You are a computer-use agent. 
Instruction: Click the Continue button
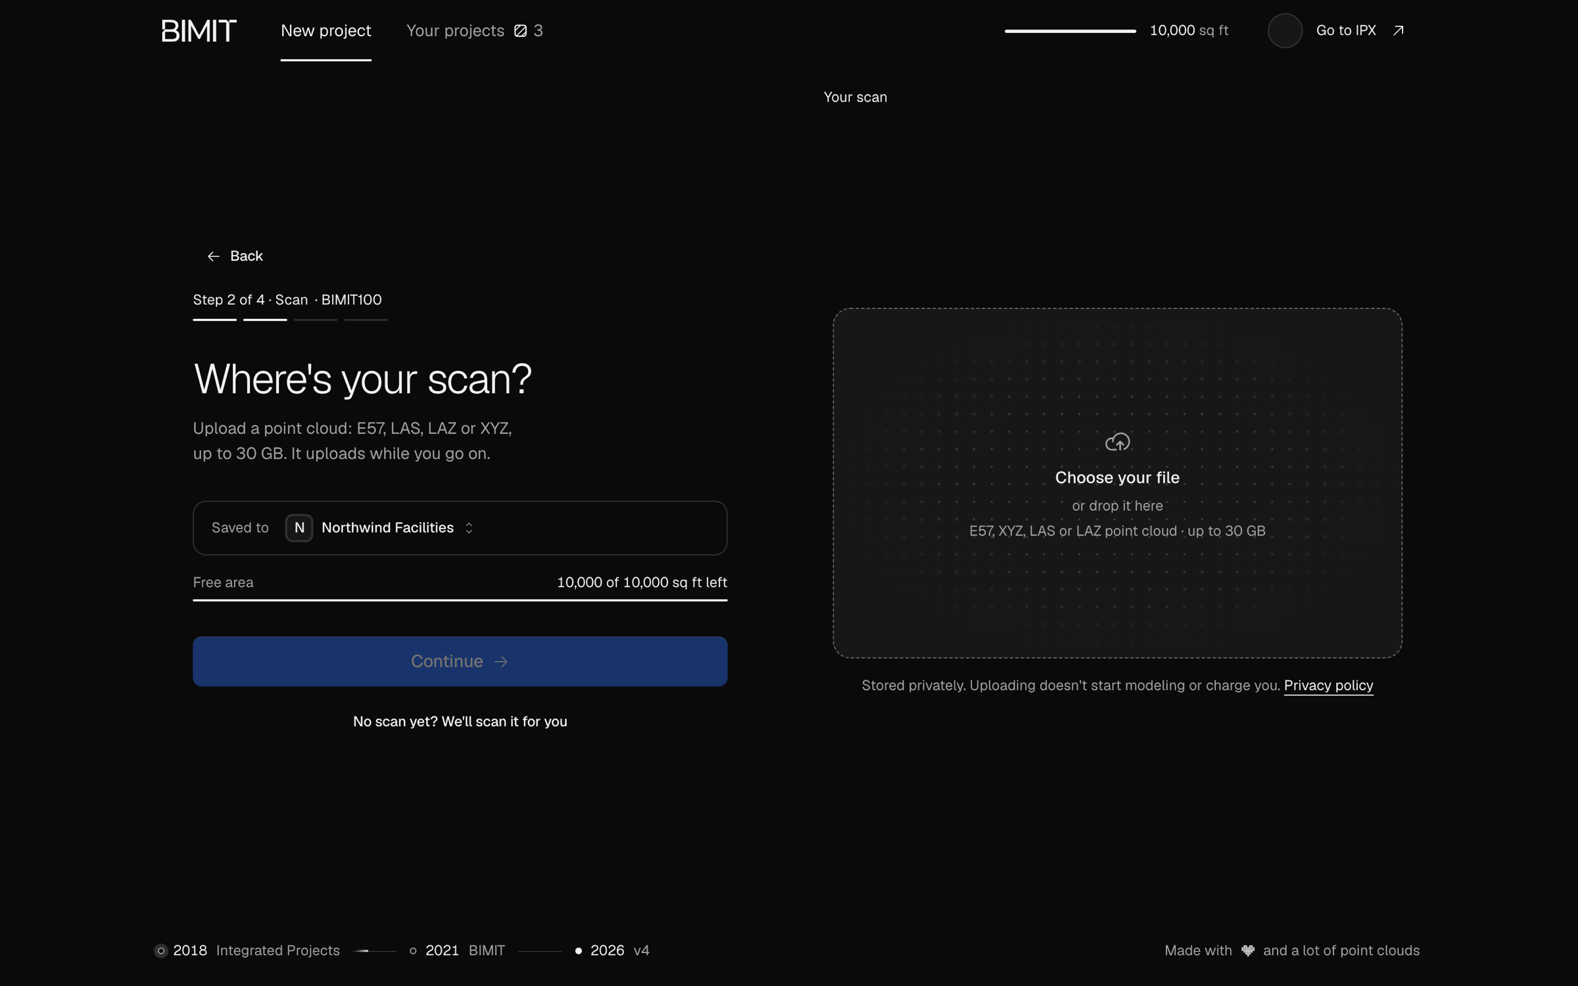[x=460, y=661]
